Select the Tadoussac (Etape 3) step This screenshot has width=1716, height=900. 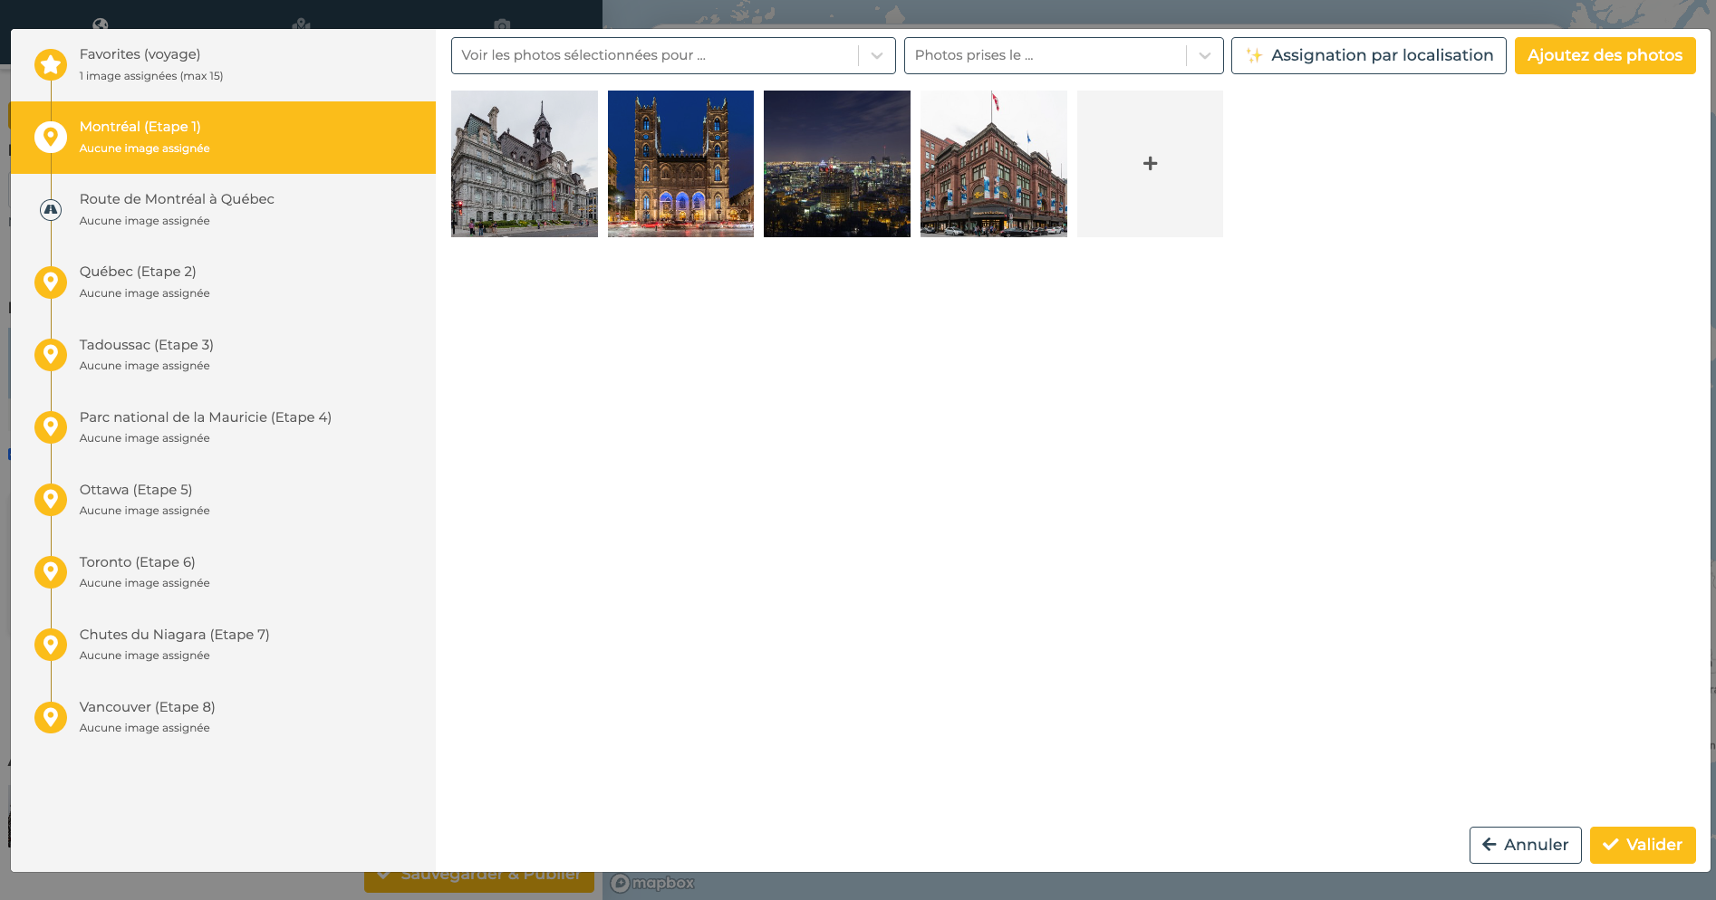181,354
